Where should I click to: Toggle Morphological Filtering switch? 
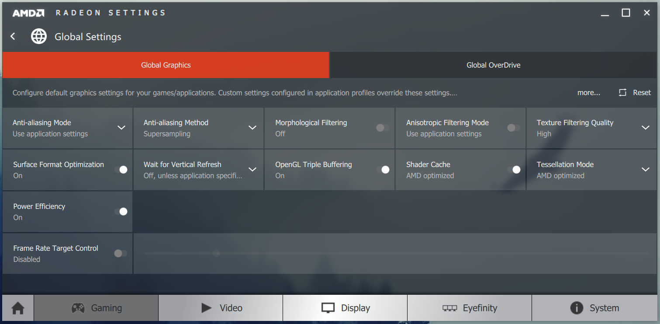pos(383,128)
